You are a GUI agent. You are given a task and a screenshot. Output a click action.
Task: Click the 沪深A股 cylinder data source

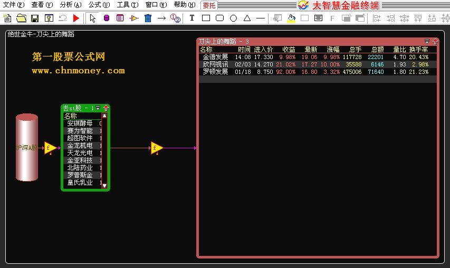click(27, 147)
